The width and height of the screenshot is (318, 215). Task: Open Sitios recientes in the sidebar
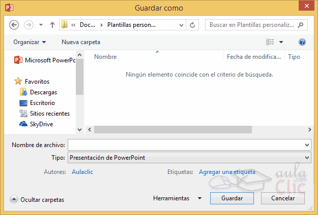pos(50,114)
